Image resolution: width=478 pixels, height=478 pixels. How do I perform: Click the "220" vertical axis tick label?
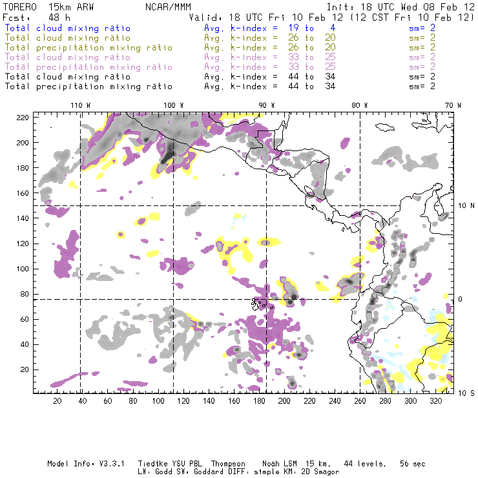[23, 118]
